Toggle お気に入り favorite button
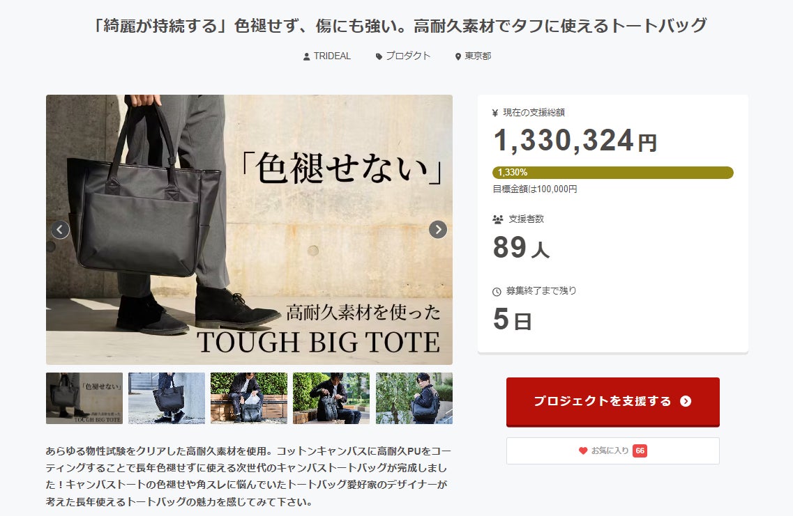The width and height of the screenshot is (793, 516). tap(612, 451)
